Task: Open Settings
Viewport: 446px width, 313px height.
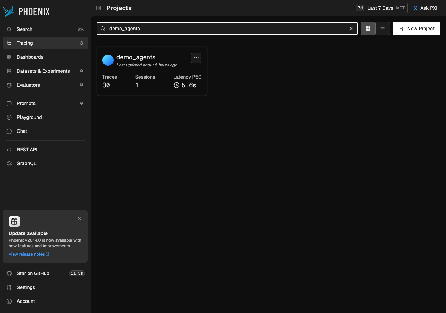Action: point(45,287)
